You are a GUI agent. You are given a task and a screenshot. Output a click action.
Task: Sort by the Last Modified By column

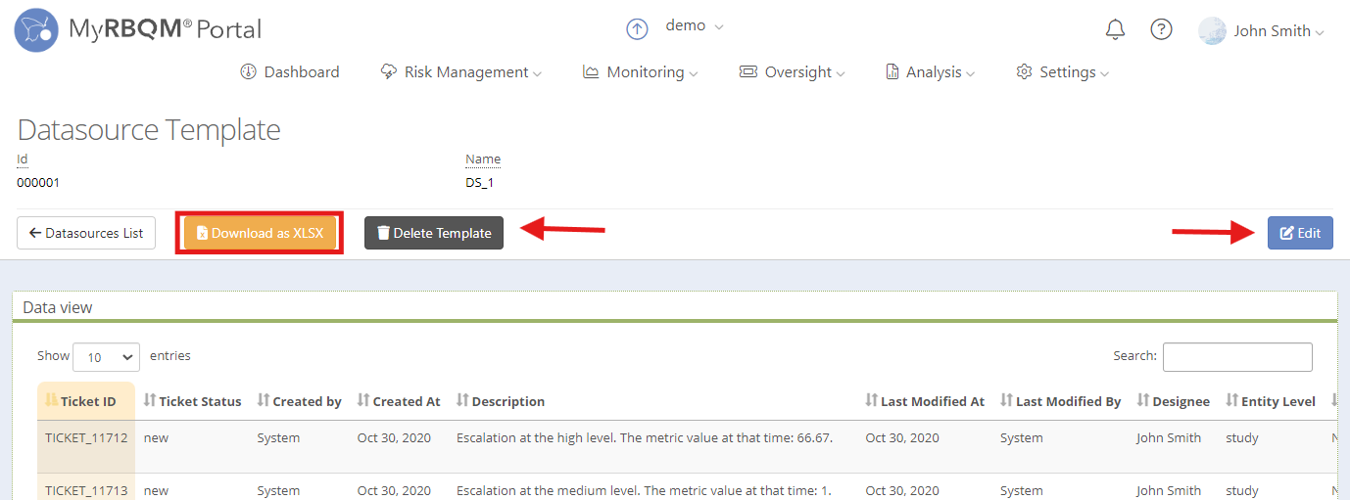(1061, 401)
